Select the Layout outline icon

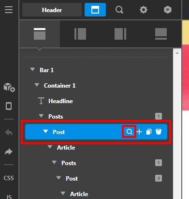pyautogui.click(x=95, y=10)
